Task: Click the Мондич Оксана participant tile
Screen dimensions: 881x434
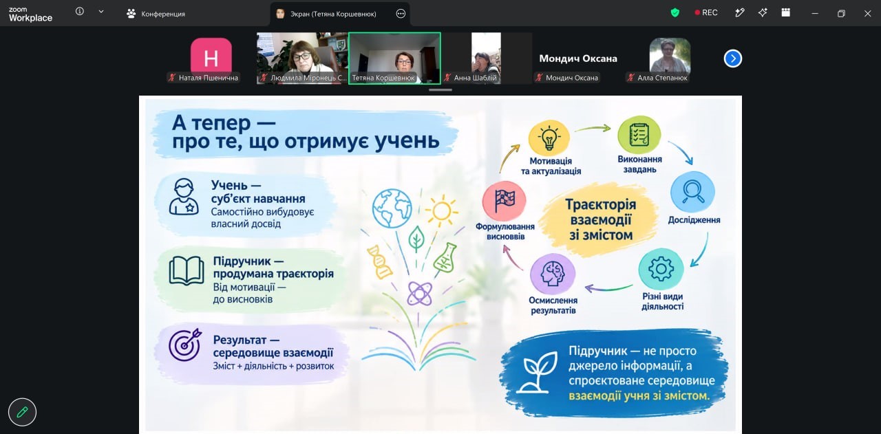Action: click(578, 58)
